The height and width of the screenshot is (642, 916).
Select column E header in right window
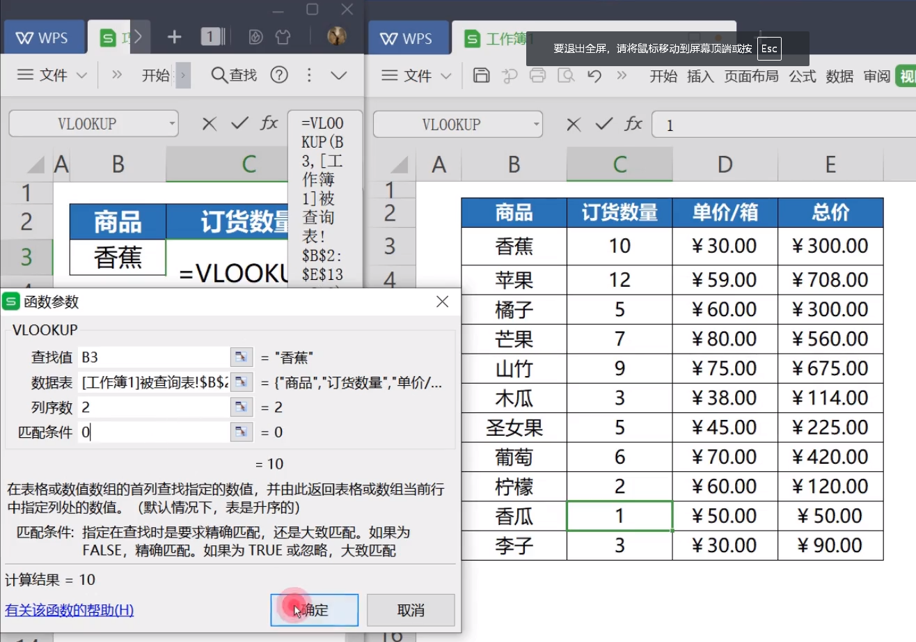click(x=830, y=165)
